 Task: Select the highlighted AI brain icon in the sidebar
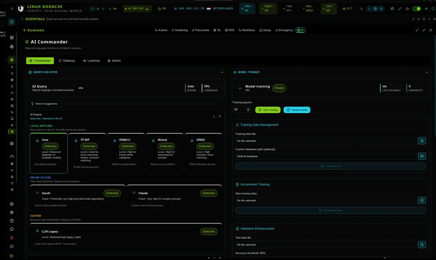point(12,132)
